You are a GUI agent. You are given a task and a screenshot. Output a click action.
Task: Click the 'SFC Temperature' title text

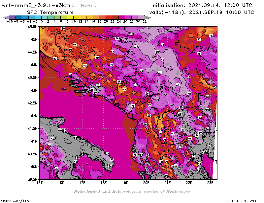click(x=50, y=12)
